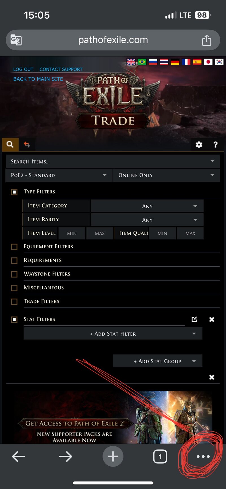
Task: Click the Contact Support link
Action: (61, 69)
